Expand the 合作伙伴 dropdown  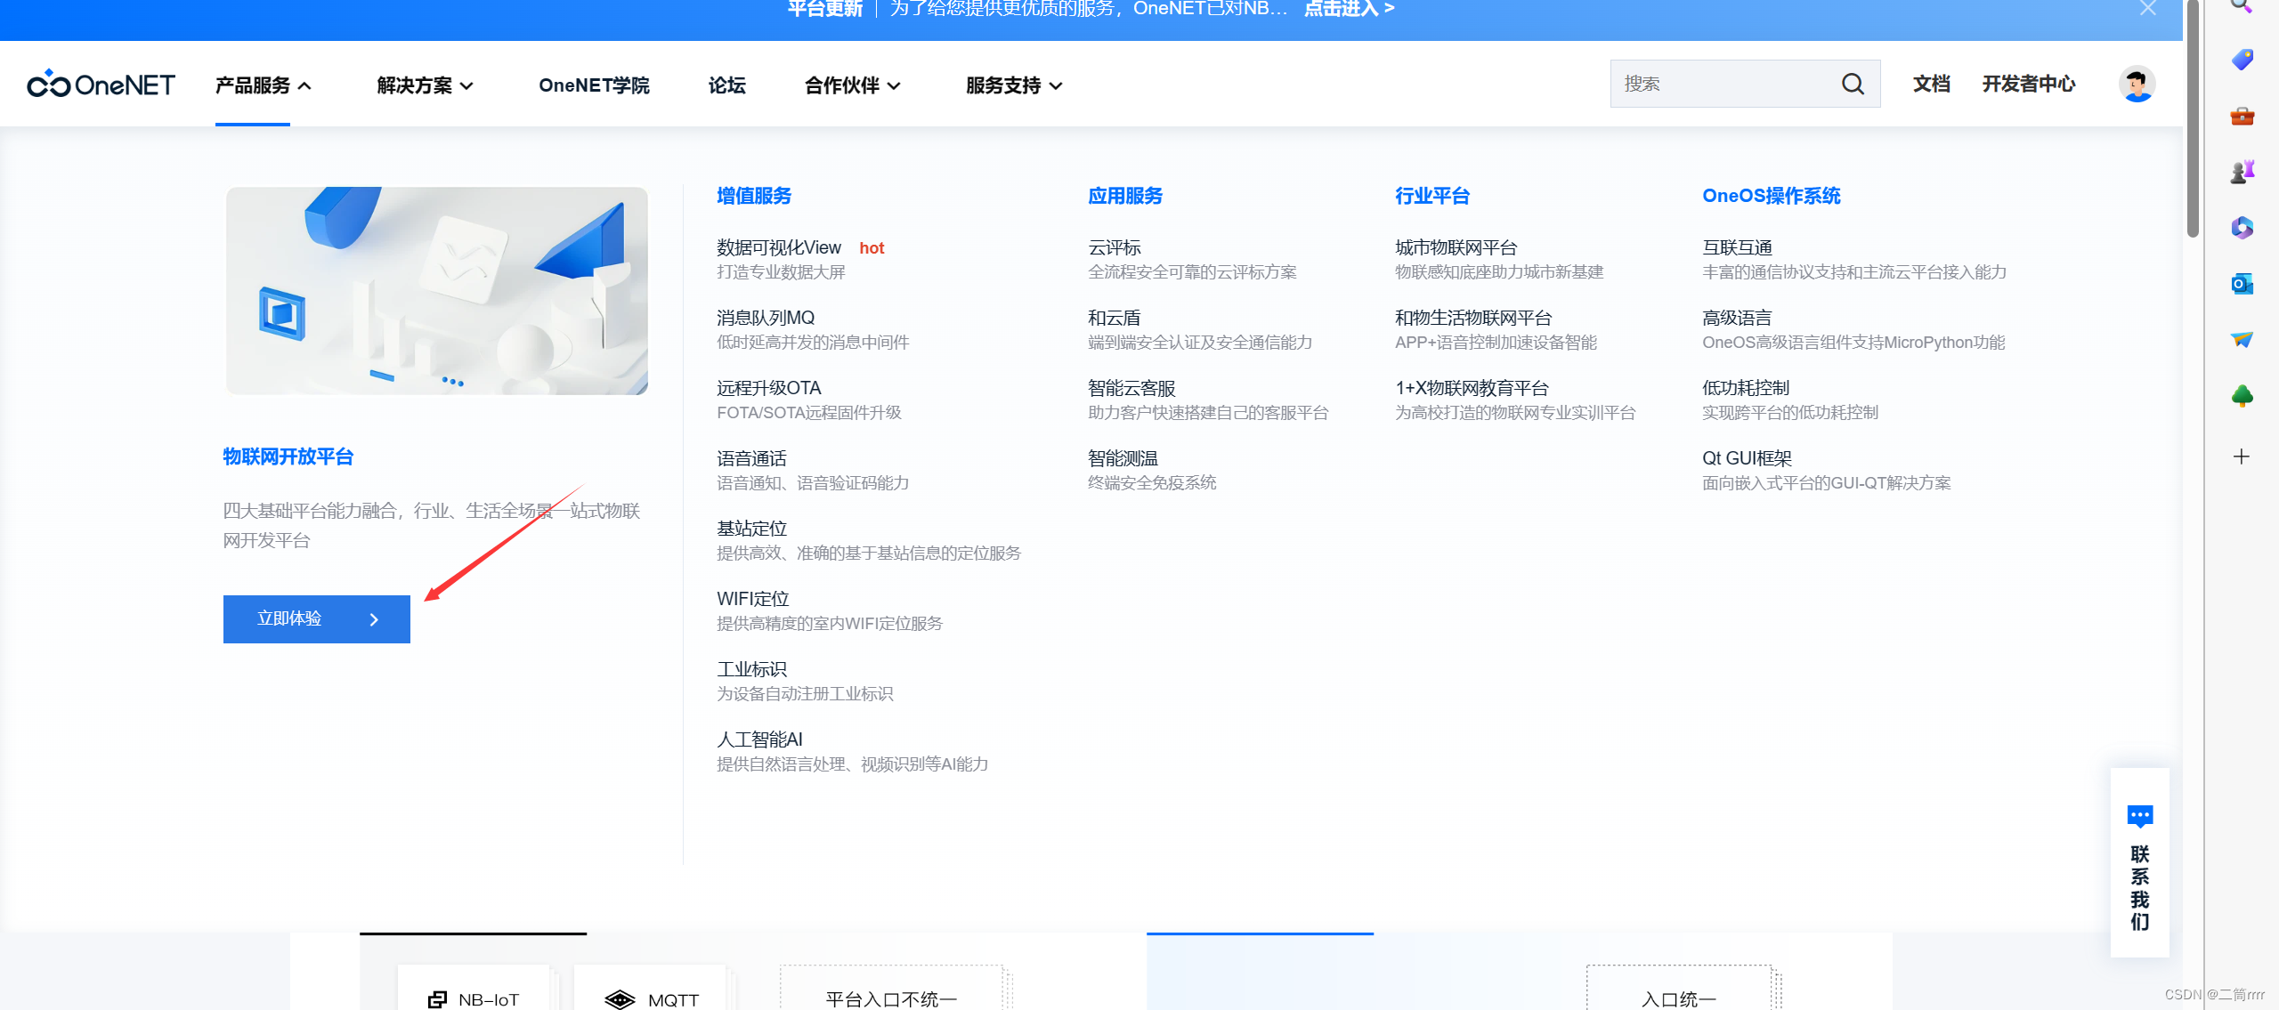(852, 85)
